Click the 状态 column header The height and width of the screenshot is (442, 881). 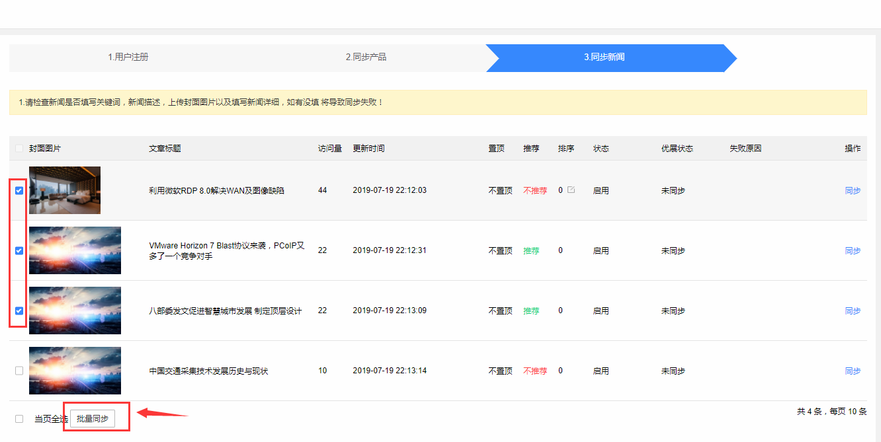point(601,149)
